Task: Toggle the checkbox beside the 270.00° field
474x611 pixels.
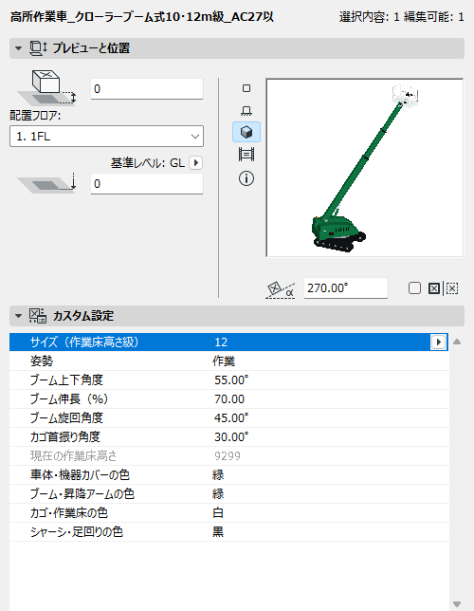Action: 414,288
